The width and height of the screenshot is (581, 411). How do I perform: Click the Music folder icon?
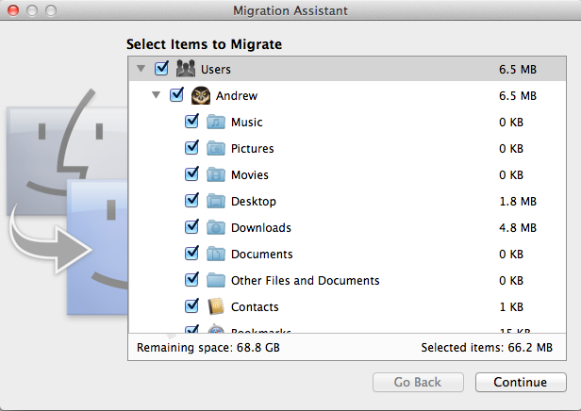pyautogui.click(x=217, y=122)
